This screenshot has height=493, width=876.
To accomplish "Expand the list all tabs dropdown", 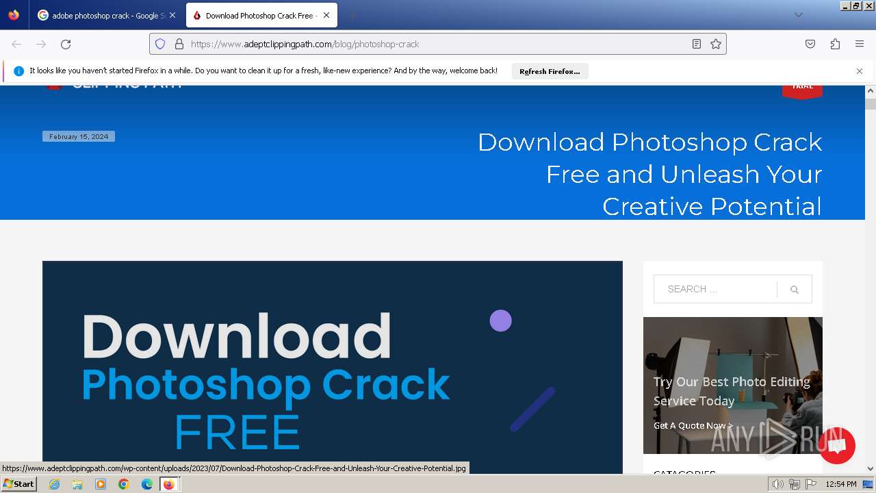I will pyautogui.click(x=798, y=15).
